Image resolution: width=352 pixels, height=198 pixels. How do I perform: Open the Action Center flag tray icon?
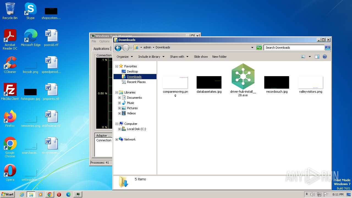[x=326, y=194]
